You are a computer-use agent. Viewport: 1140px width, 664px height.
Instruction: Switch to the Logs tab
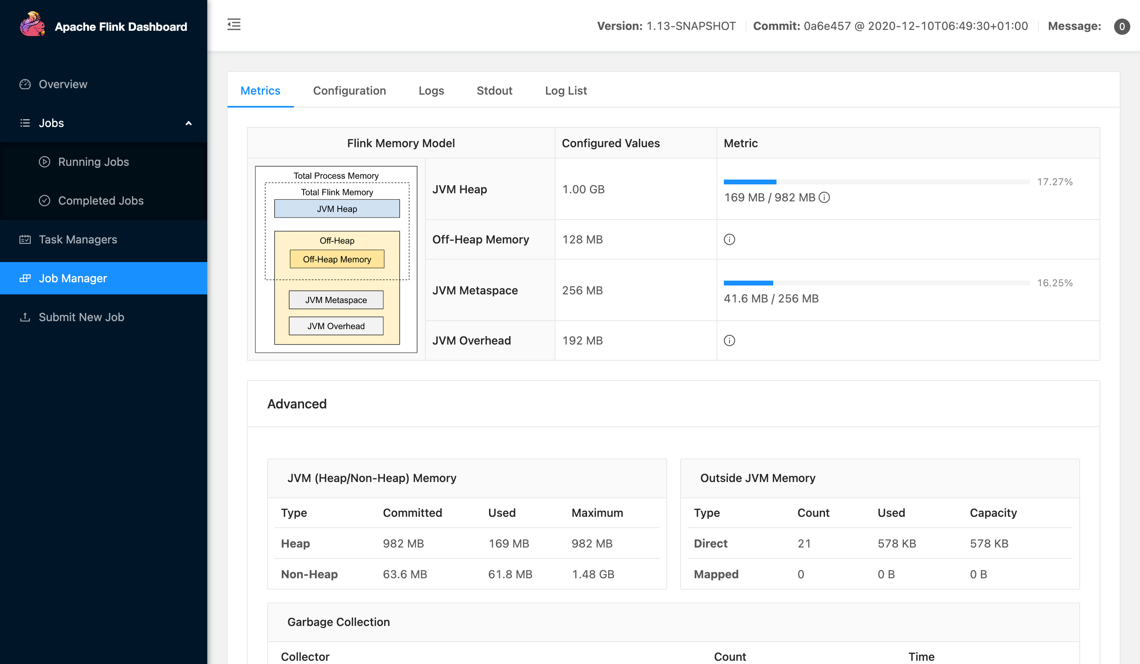tap(431, 91)
